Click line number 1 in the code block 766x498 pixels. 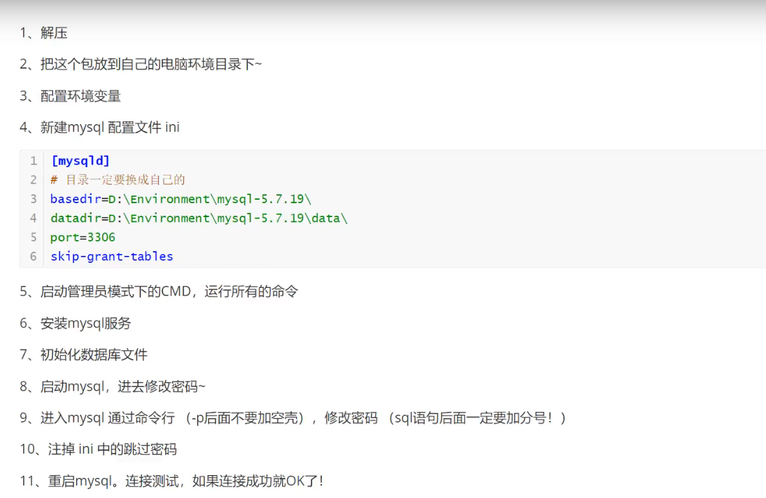pos(33,160)
